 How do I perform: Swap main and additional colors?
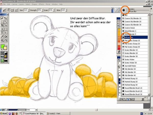2,49
